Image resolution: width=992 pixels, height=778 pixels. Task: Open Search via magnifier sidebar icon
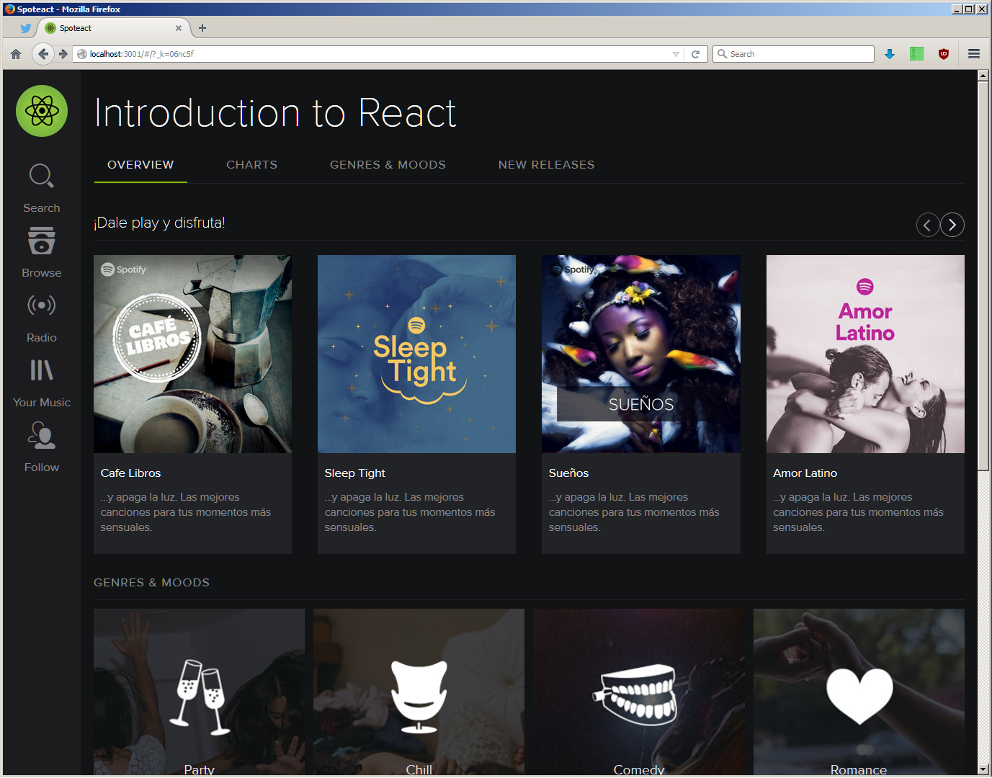click(x=41, y=176)
